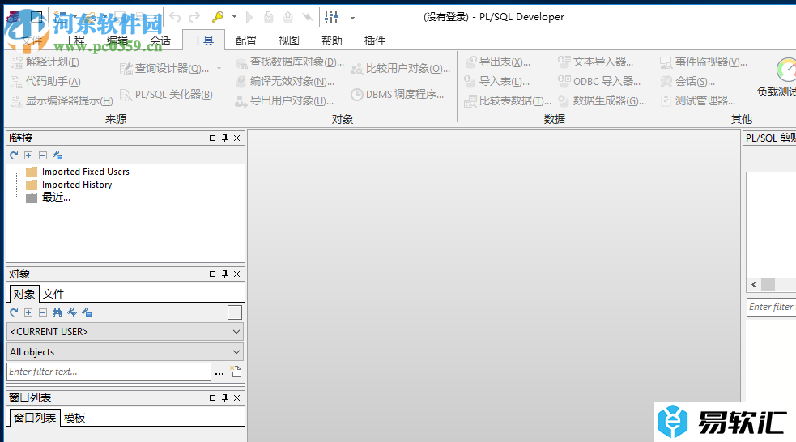Click the Rollback icon in top toolbar
The image size is (796, 442).
pos(287,17)
